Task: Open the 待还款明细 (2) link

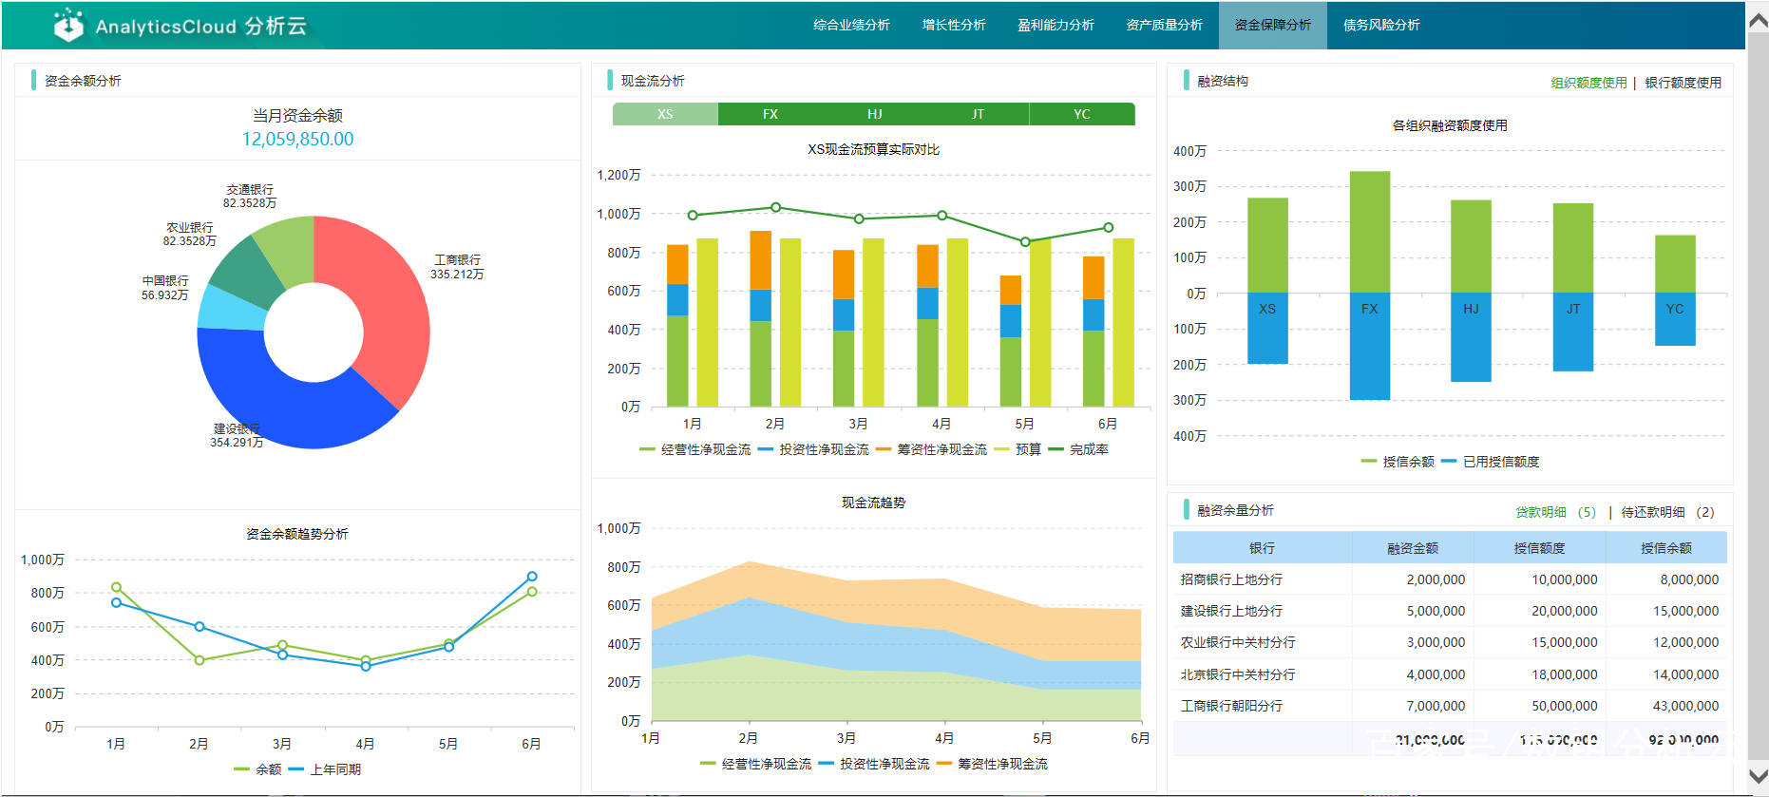Action: coord(1667,512)
